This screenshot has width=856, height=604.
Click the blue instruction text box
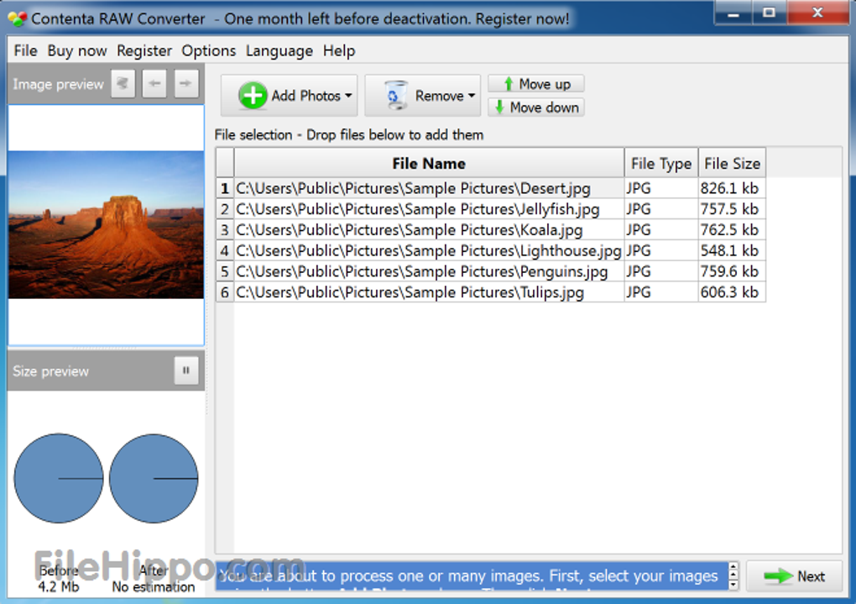pyautogui.click(x=472, y=576)
